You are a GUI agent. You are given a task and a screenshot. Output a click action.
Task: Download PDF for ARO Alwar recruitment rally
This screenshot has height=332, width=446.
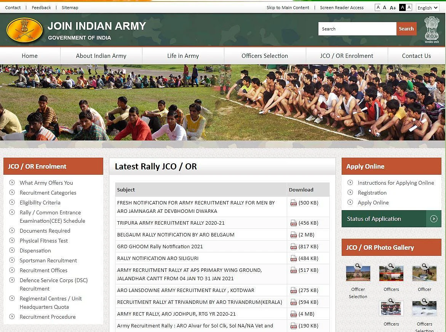(293, 326)
